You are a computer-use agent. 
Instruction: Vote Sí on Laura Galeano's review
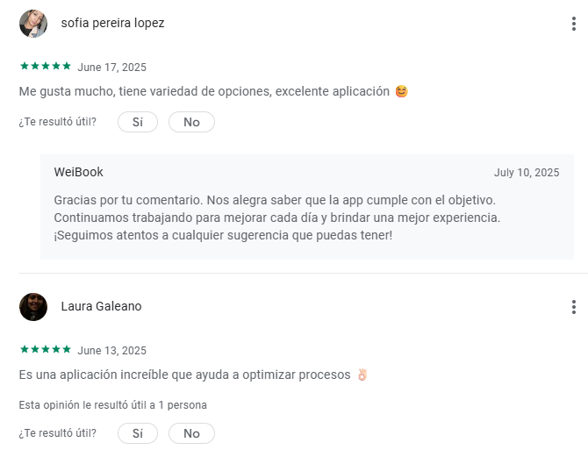click(138, 433)
